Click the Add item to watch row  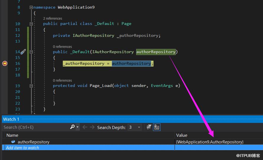pos(132,148)
